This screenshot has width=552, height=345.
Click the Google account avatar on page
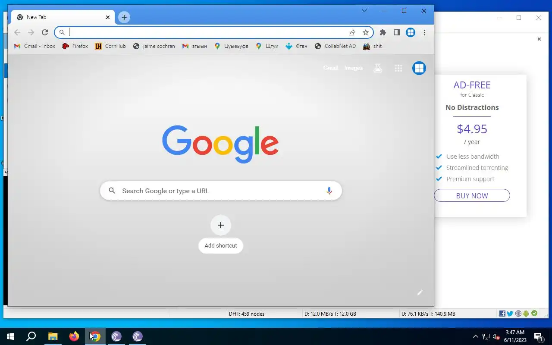(419, 68)
